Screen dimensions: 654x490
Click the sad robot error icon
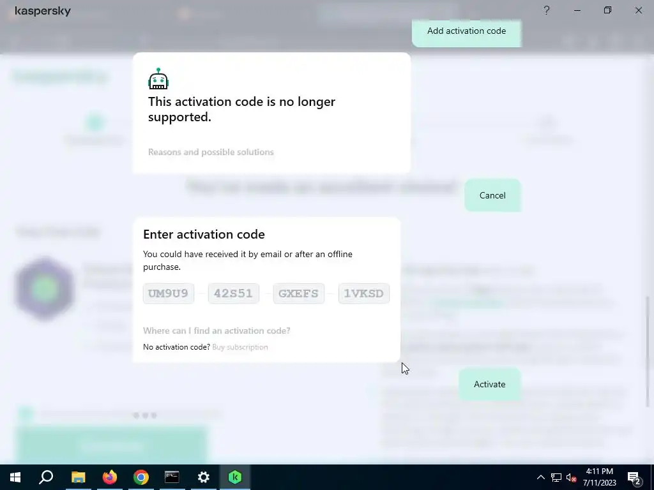click(158, 78)
